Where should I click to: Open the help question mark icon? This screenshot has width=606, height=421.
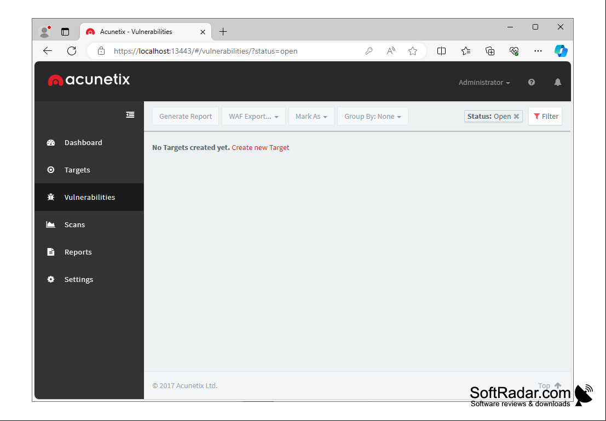pyautogui.click(x=532, y=82)
